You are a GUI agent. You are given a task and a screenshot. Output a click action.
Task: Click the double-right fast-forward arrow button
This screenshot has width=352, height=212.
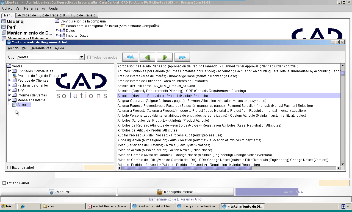pyautogui.click(x=182, y=57)
